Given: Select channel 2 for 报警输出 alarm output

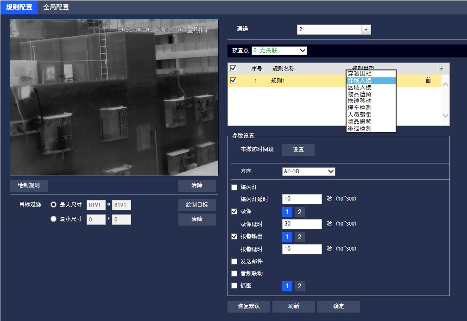Looking at the screenshot, I should click(299, 236).
